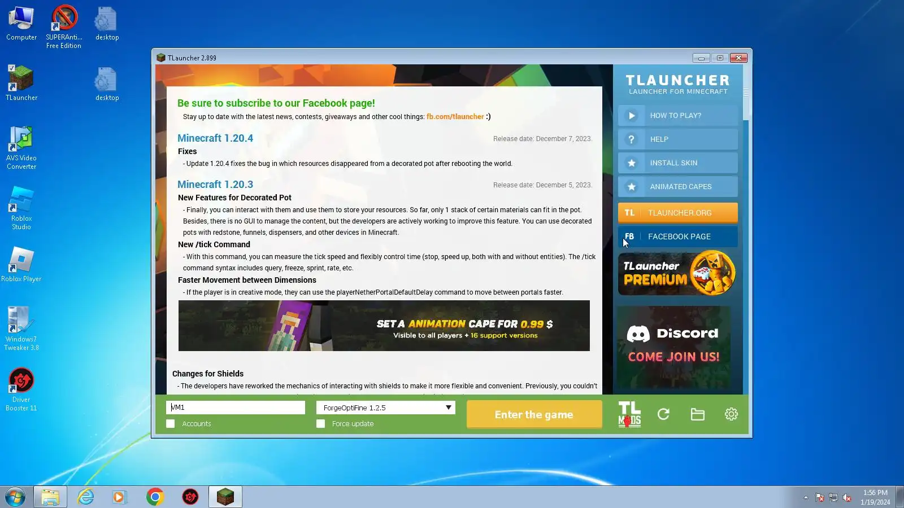Click the TLauncher taskbar button
Screen dimensions: 904x508
(x=225, y=497)
